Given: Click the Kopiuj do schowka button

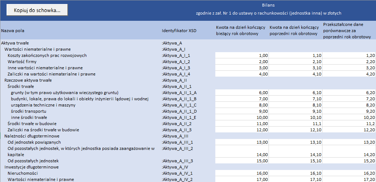Looking at the screenshot, I should pyautogui.click(x=37, y=10).
